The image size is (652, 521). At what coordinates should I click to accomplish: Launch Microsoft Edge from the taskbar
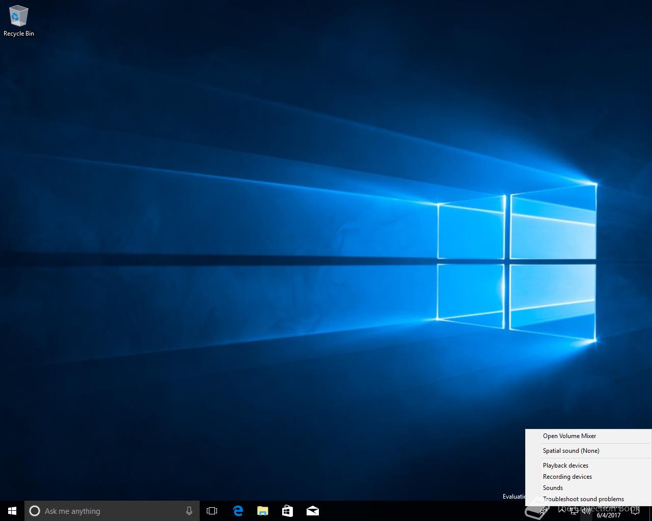point(238,511)
